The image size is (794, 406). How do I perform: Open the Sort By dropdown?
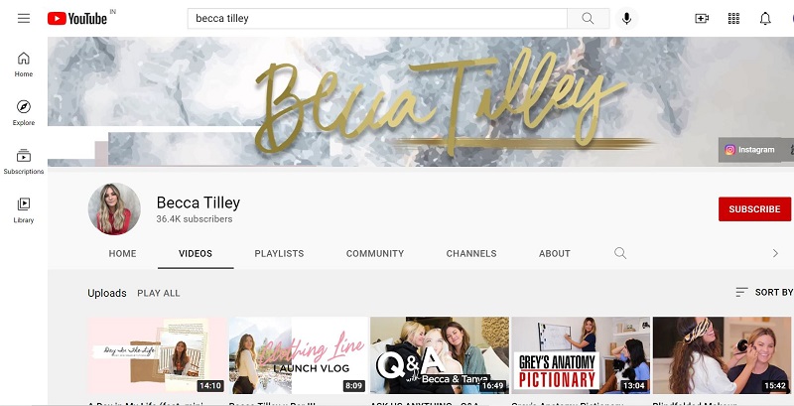764,292
